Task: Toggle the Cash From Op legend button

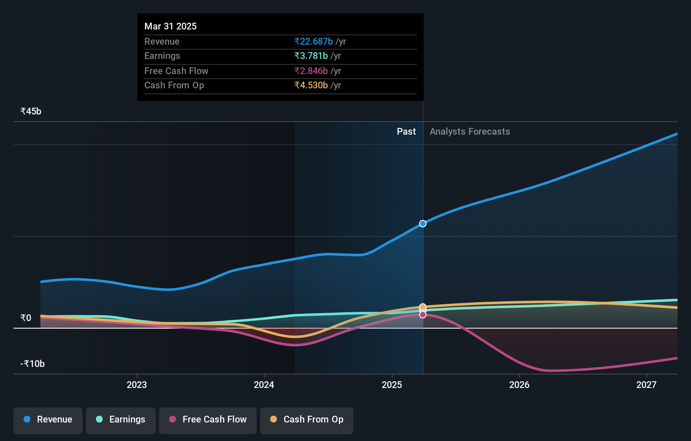Action: coord(307,420)
